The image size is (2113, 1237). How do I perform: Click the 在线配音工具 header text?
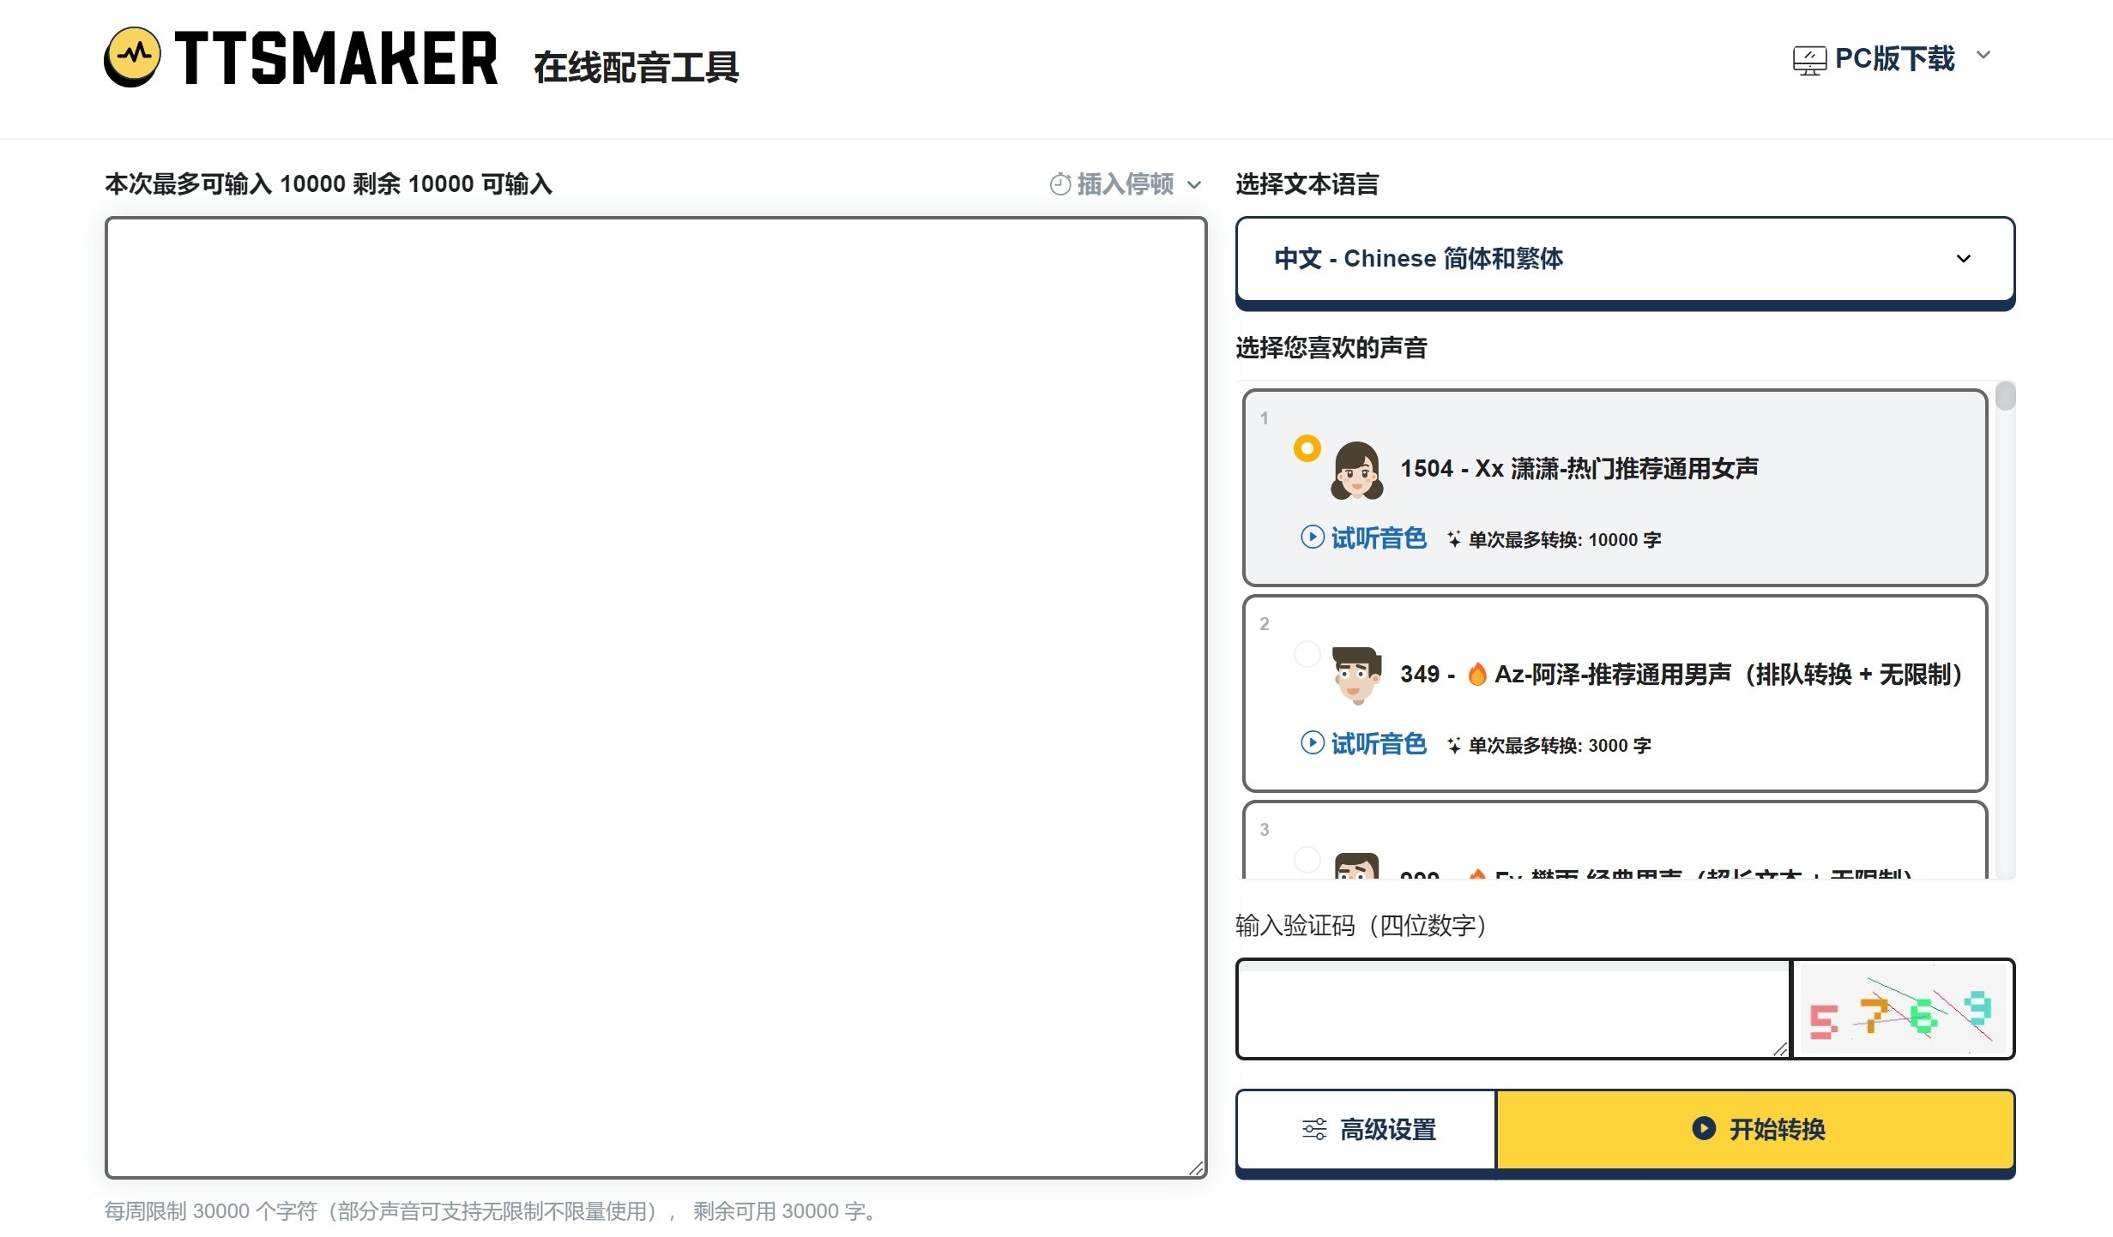click(x=638, y=69)
